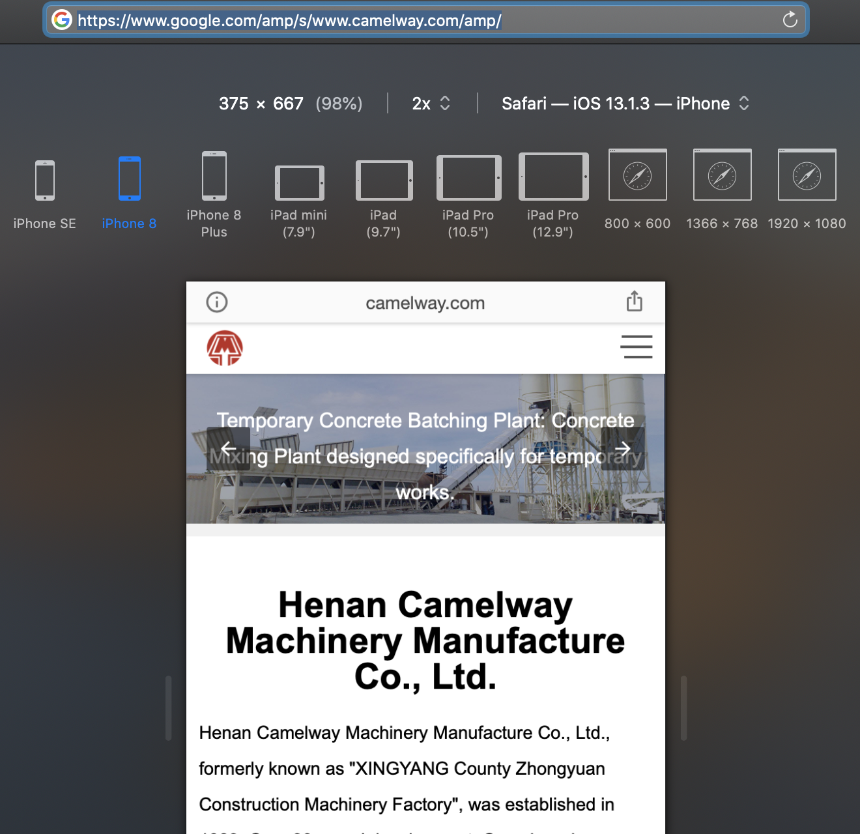This screenshot has width=860, height=834.
Task: Reload the page with the refresh icon
Action: coord(790,20)
